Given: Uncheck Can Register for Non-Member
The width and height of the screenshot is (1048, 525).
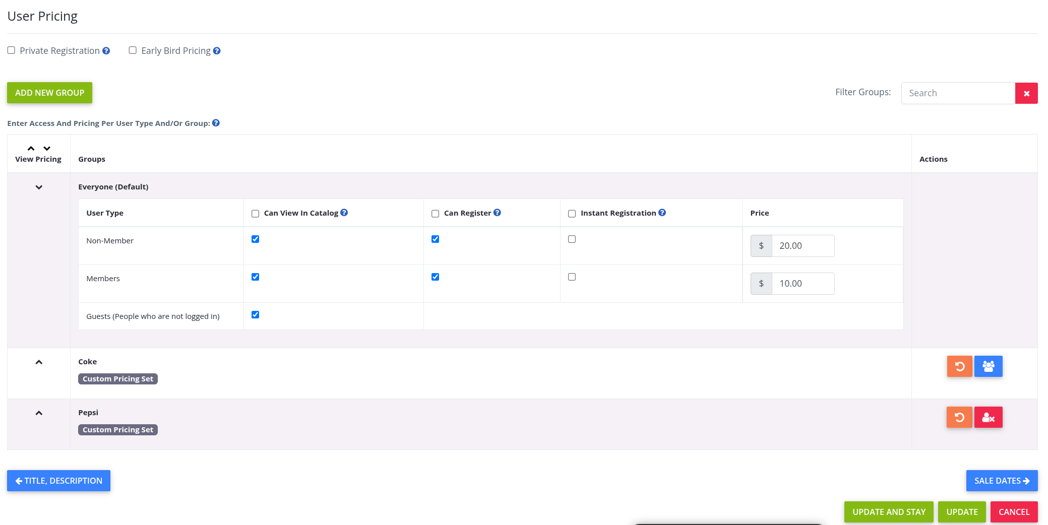Looking at the screenshot, I should pos(435,239).
